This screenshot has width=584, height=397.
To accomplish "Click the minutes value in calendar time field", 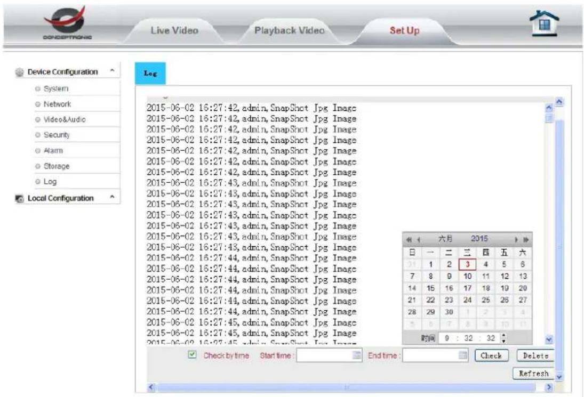I will pyautogui.click(x=468, y=338).
